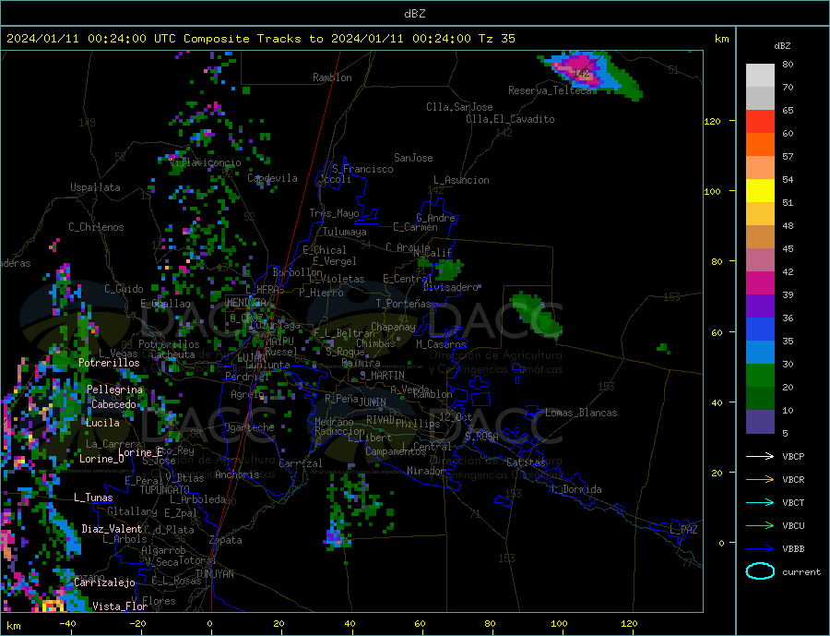Click the Divisadero map label

(450, 287)
